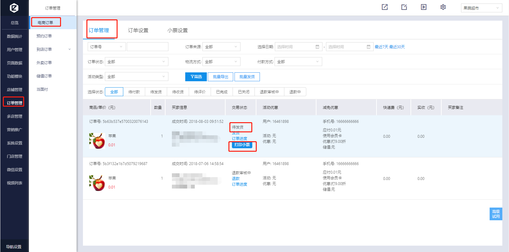This screenshot has width=509, height=252.
Task: Switch to the 订单设置 tab
Action: pyautogui.click(x=138, y=30)
